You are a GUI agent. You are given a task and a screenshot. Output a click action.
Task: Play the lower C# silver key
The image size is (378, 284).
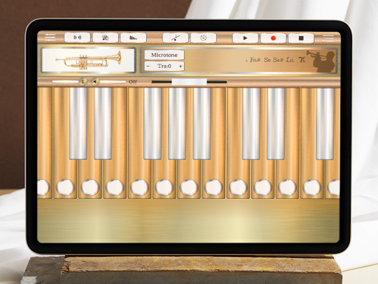point(78,124)
